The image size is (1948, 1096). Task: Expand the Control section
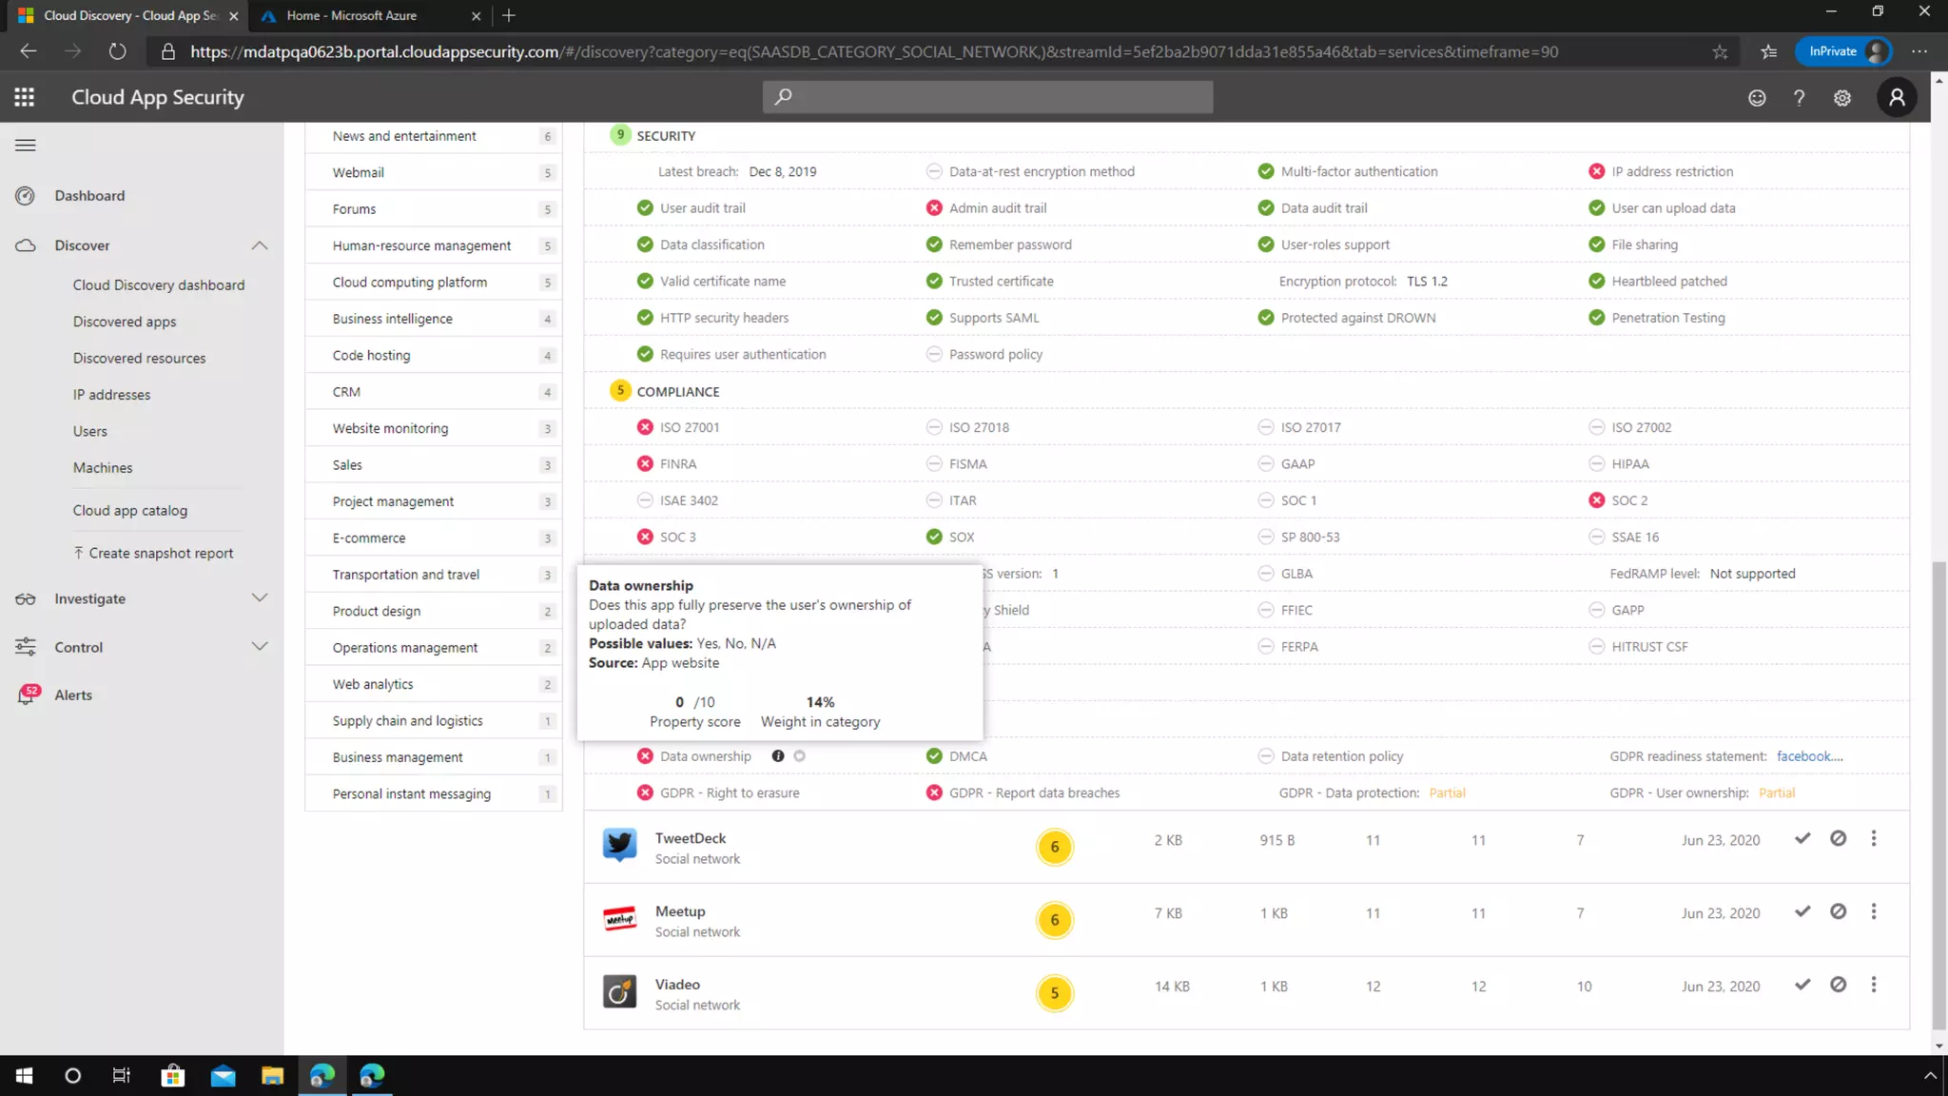(x=259, y=647)
